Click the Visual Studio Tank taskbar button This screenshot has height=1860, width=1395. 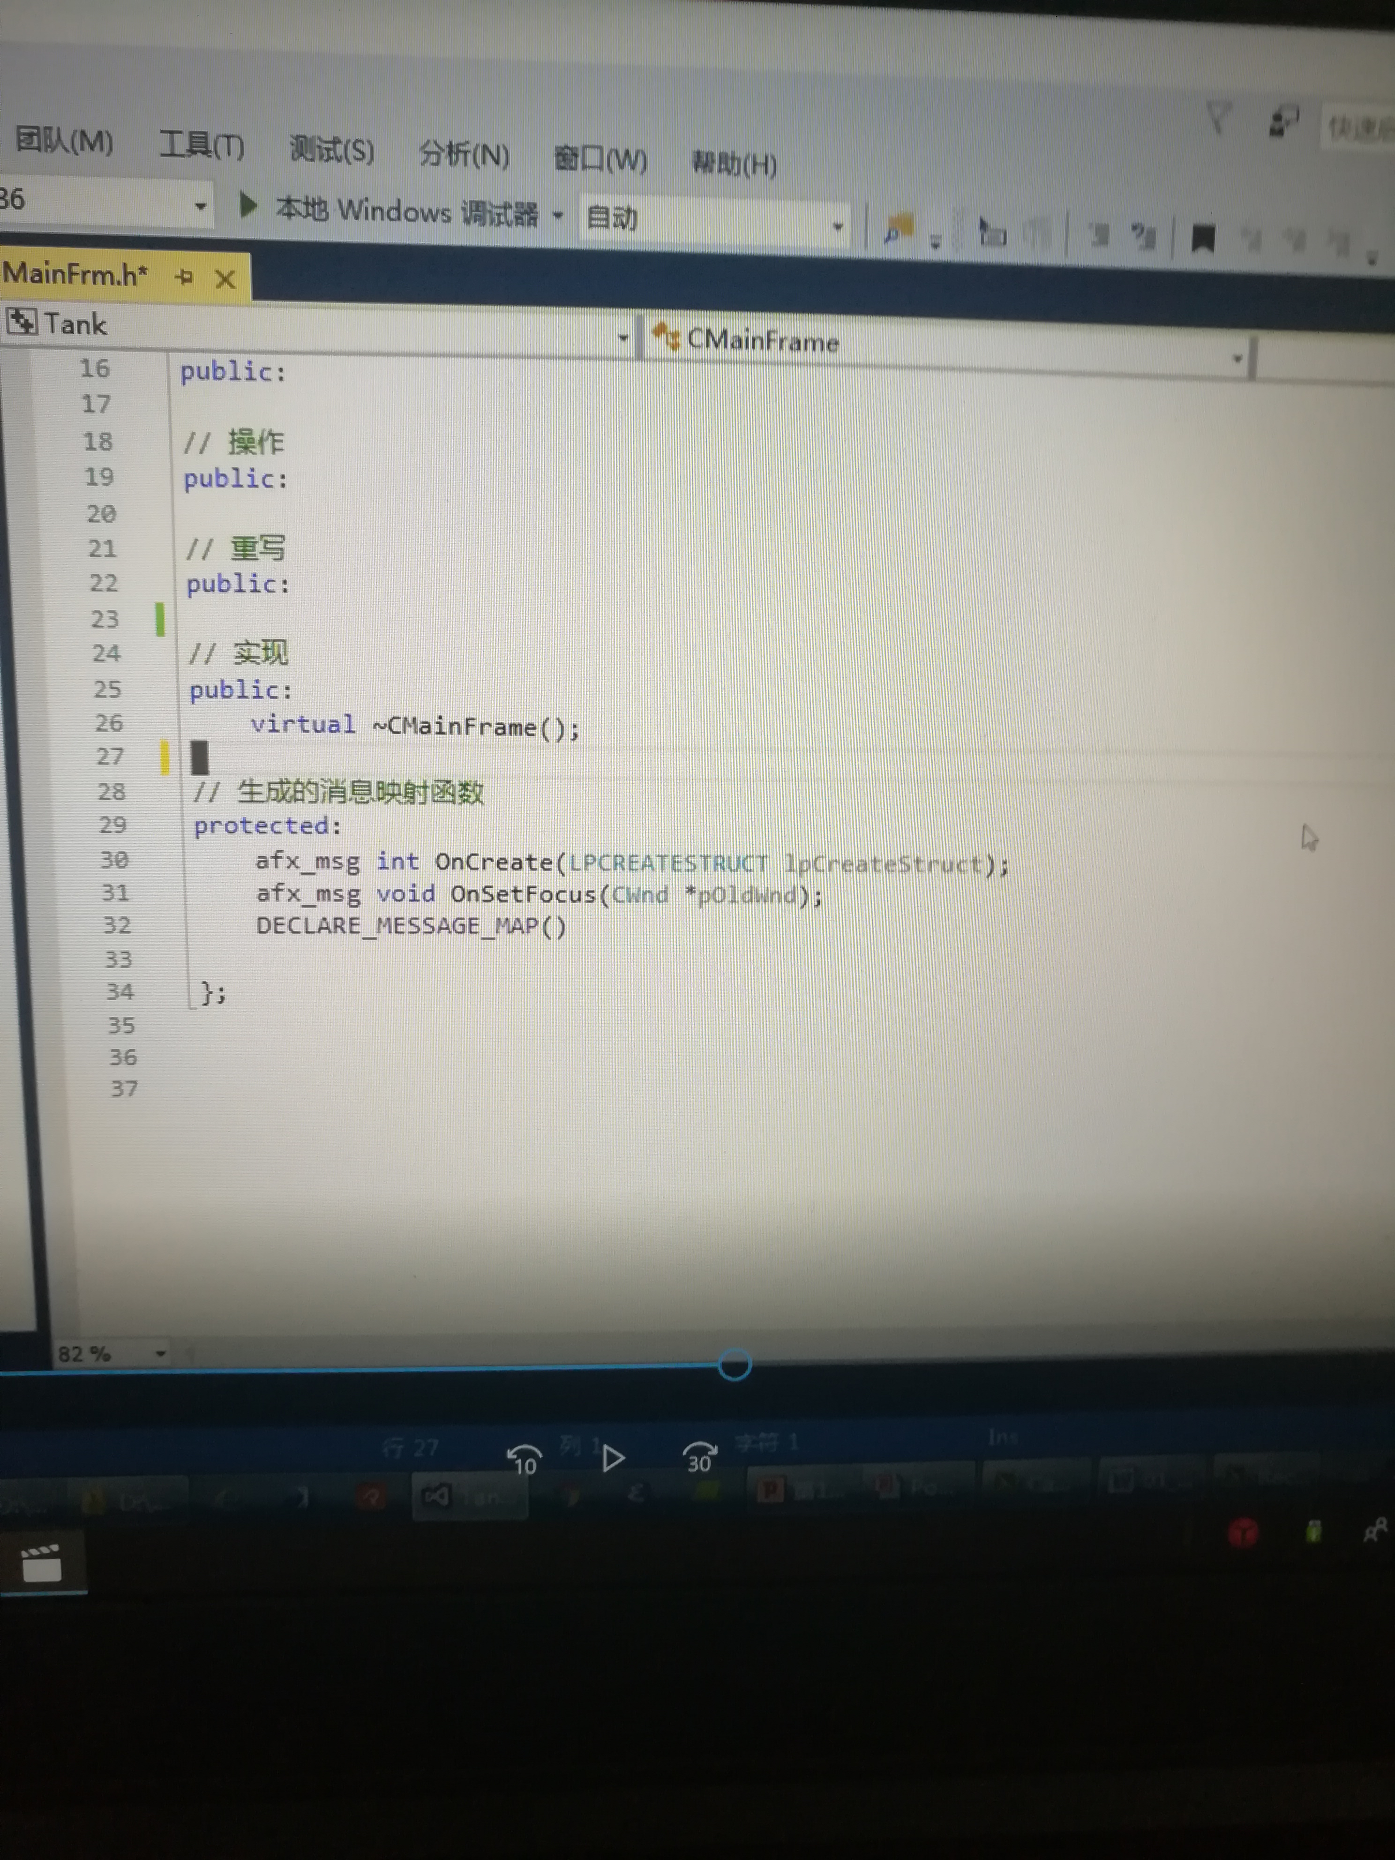(x=469, y=1496)
